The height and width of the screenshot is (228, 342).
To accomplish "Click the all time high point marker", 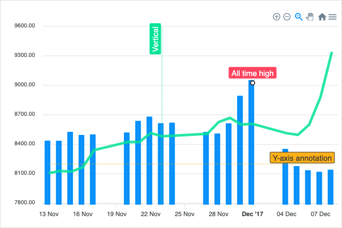I will [252, 83].
